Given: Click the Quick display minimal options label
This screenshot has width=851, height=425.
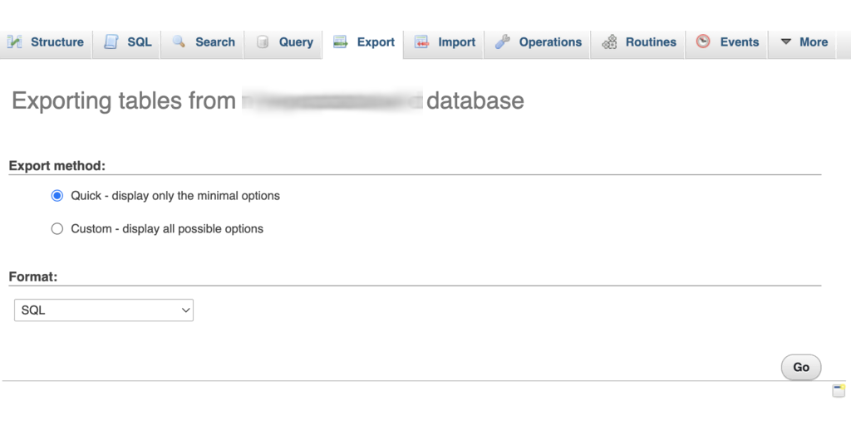Looking at the screenshot, I should pyautogui.click(x=175, y=196).
